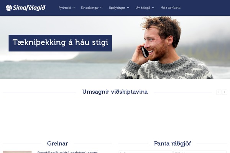
Task: Open the Um félagið menu item
Action: pyautogui.click(x=143, y=8)
